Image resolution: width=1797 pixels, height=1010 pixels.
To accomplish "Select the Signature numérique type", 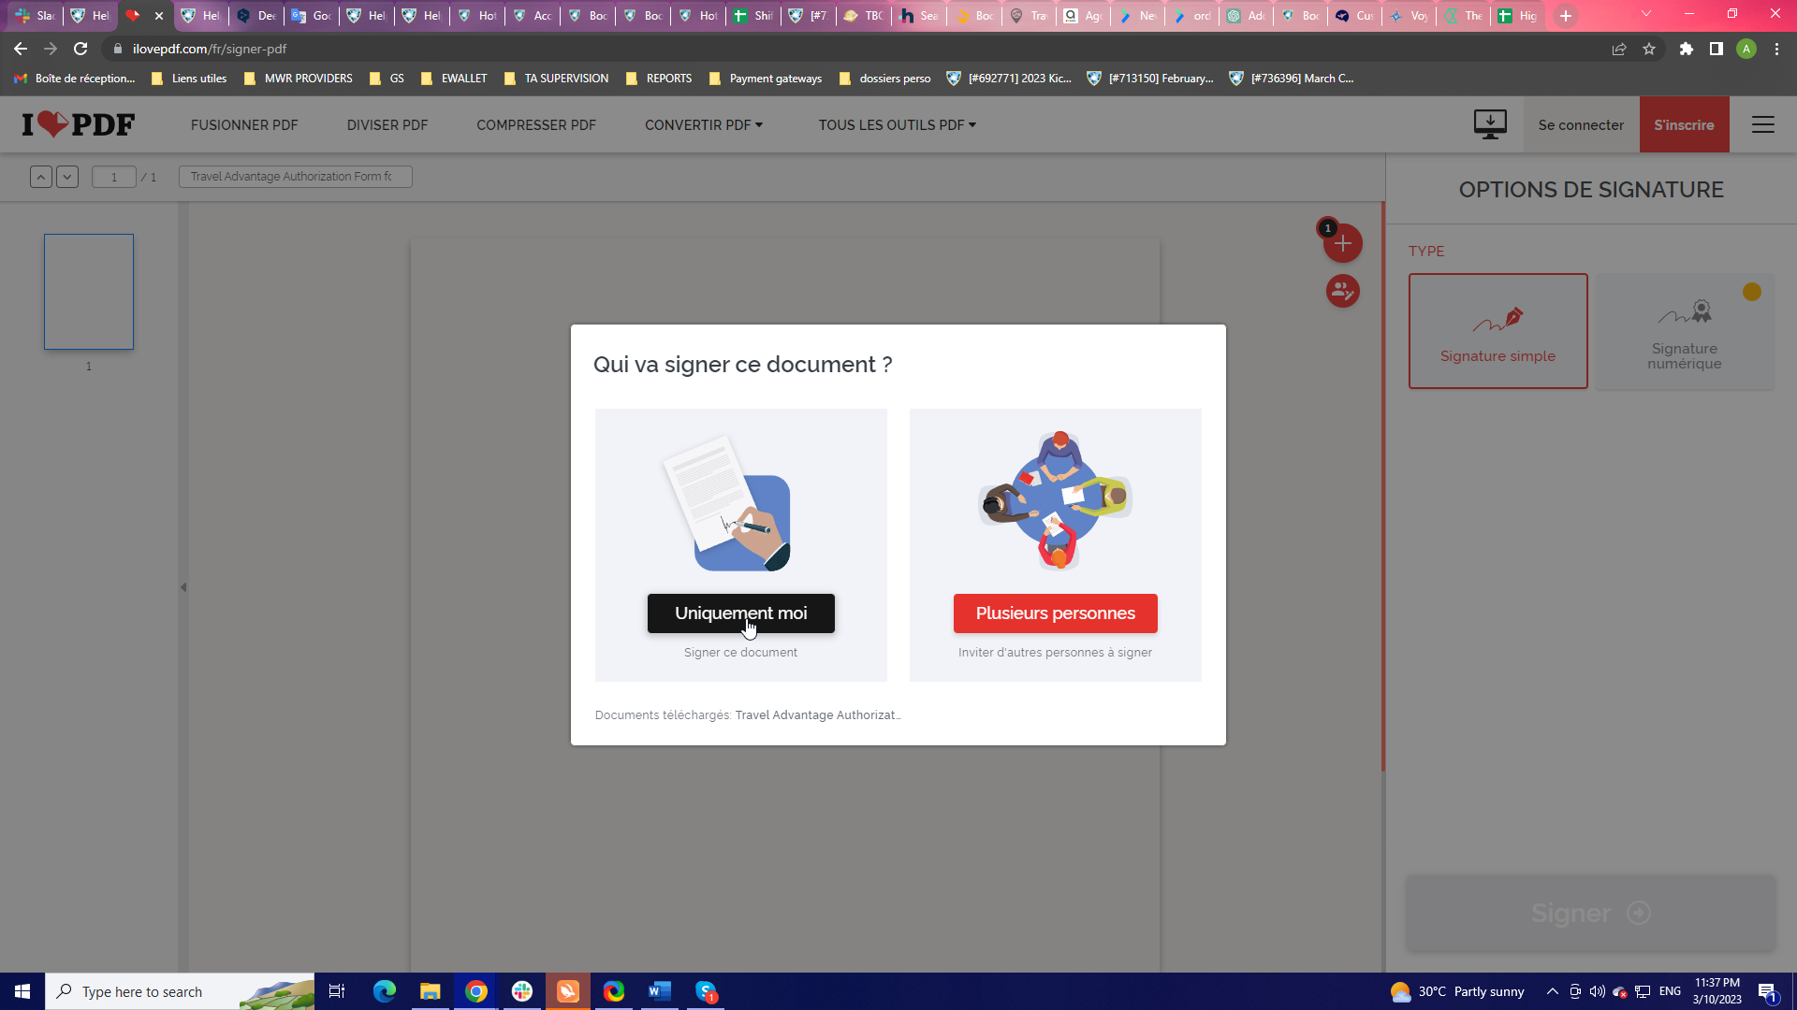I will point(1684,331).
